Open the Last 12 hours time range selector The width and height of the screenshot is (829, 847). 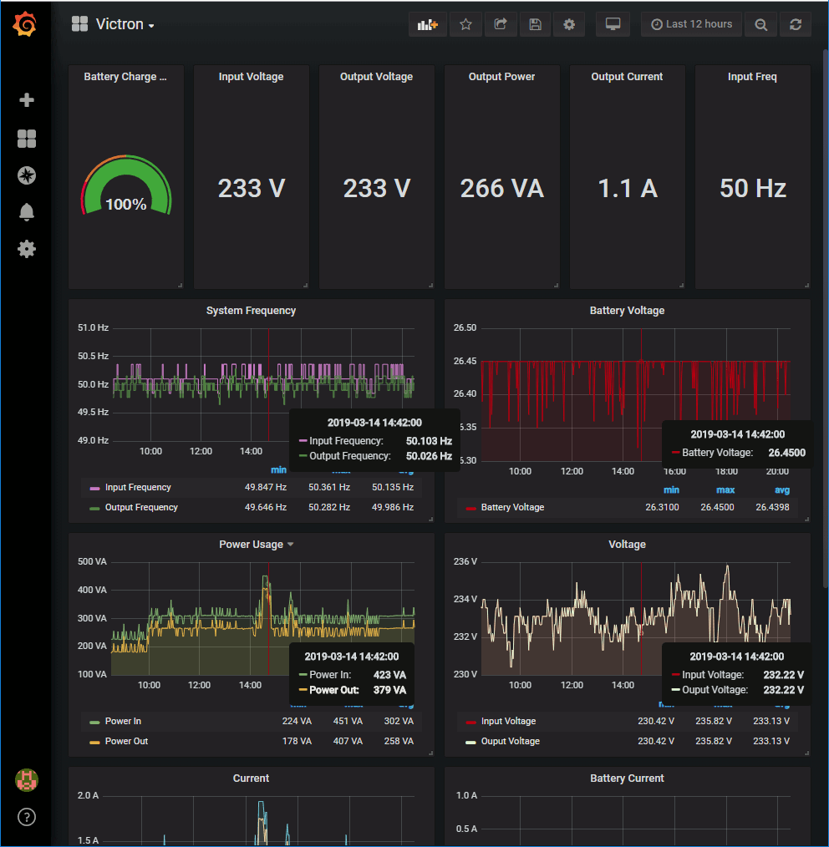click(691, 23)
